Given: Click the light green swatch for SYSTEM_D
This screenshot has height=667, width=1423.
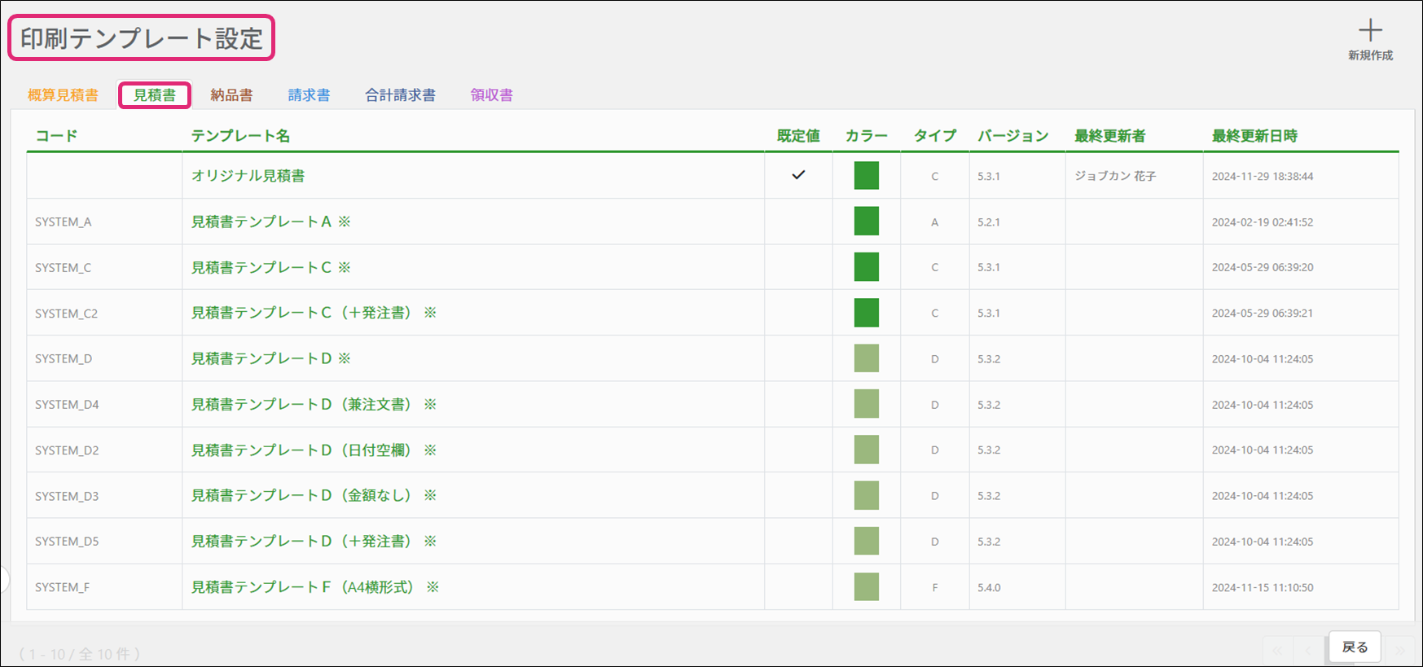Looking at the screenshot, I should 866,358.
